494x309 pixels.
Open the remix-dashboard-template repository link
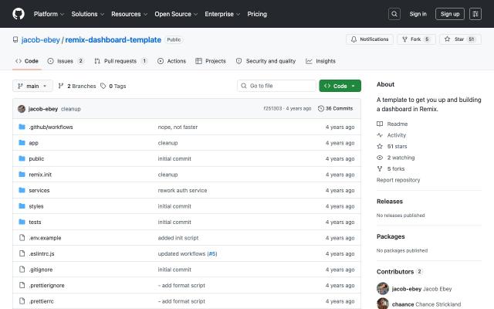113,39
